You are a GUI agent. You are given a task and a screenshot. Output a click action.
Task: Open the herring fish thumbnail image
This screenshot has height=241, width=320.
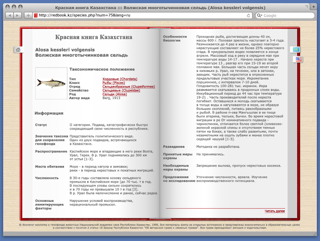[51, 84]
